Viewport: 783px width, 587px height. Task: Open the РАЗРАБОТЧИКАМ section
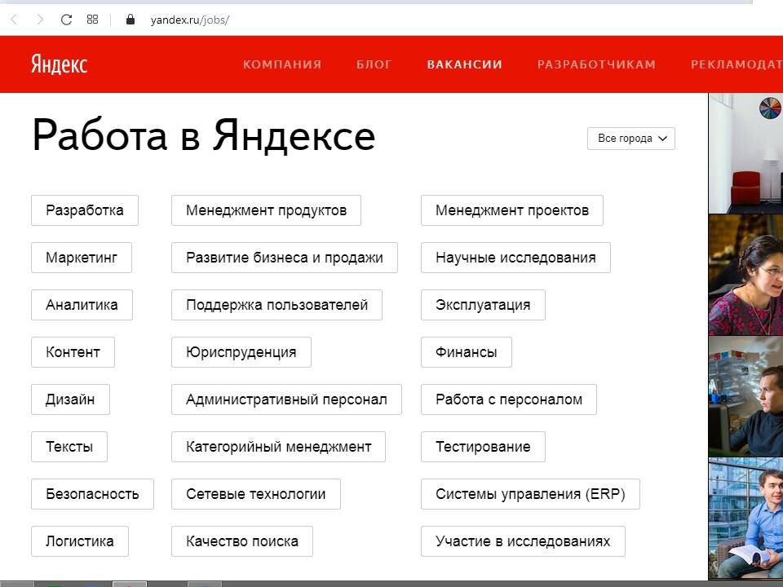pos(597,64)
